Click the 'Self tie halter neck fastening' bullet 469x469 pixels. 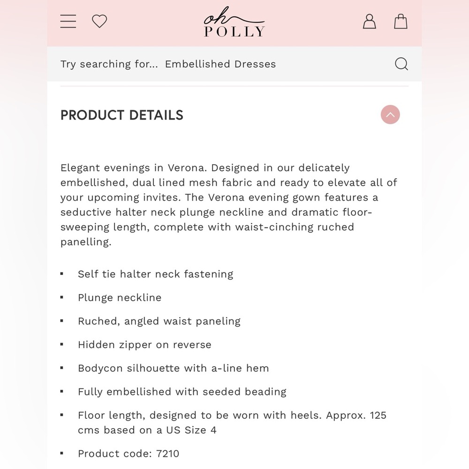tap(156, 274)
